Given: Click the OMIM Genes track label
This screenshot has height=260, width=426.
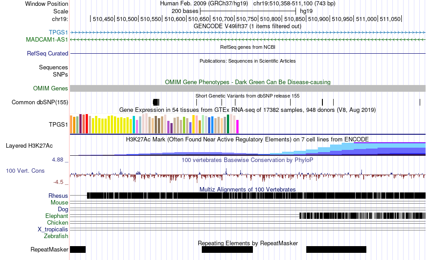Looking at the screenshot, I should pyautogui.click(x=50, y=89).
